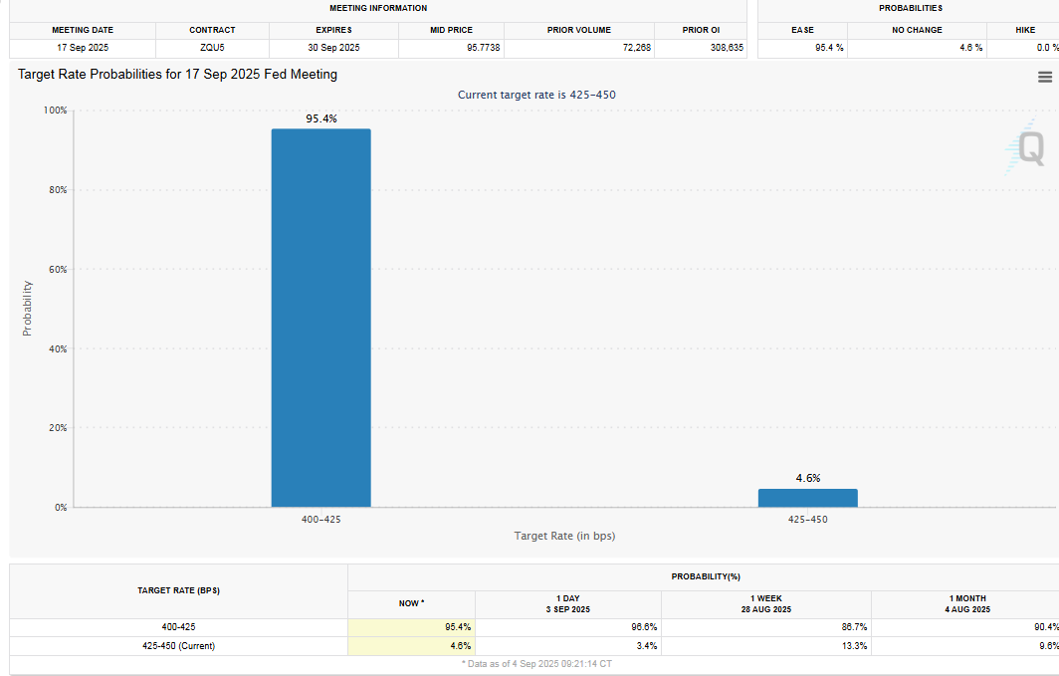Select the 425-450 (Current) table row label
This screenshot has height=676, width=1059.
click(x=178, y=645)
